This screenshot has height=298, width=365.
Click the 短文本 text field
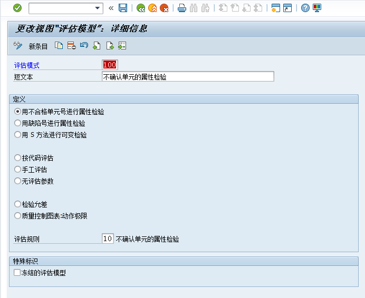pos(188,76)
